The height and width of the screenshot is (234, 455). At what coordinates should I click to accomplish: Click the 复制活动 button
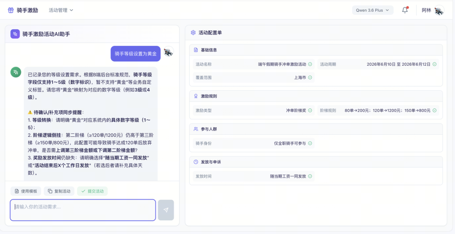59,191
